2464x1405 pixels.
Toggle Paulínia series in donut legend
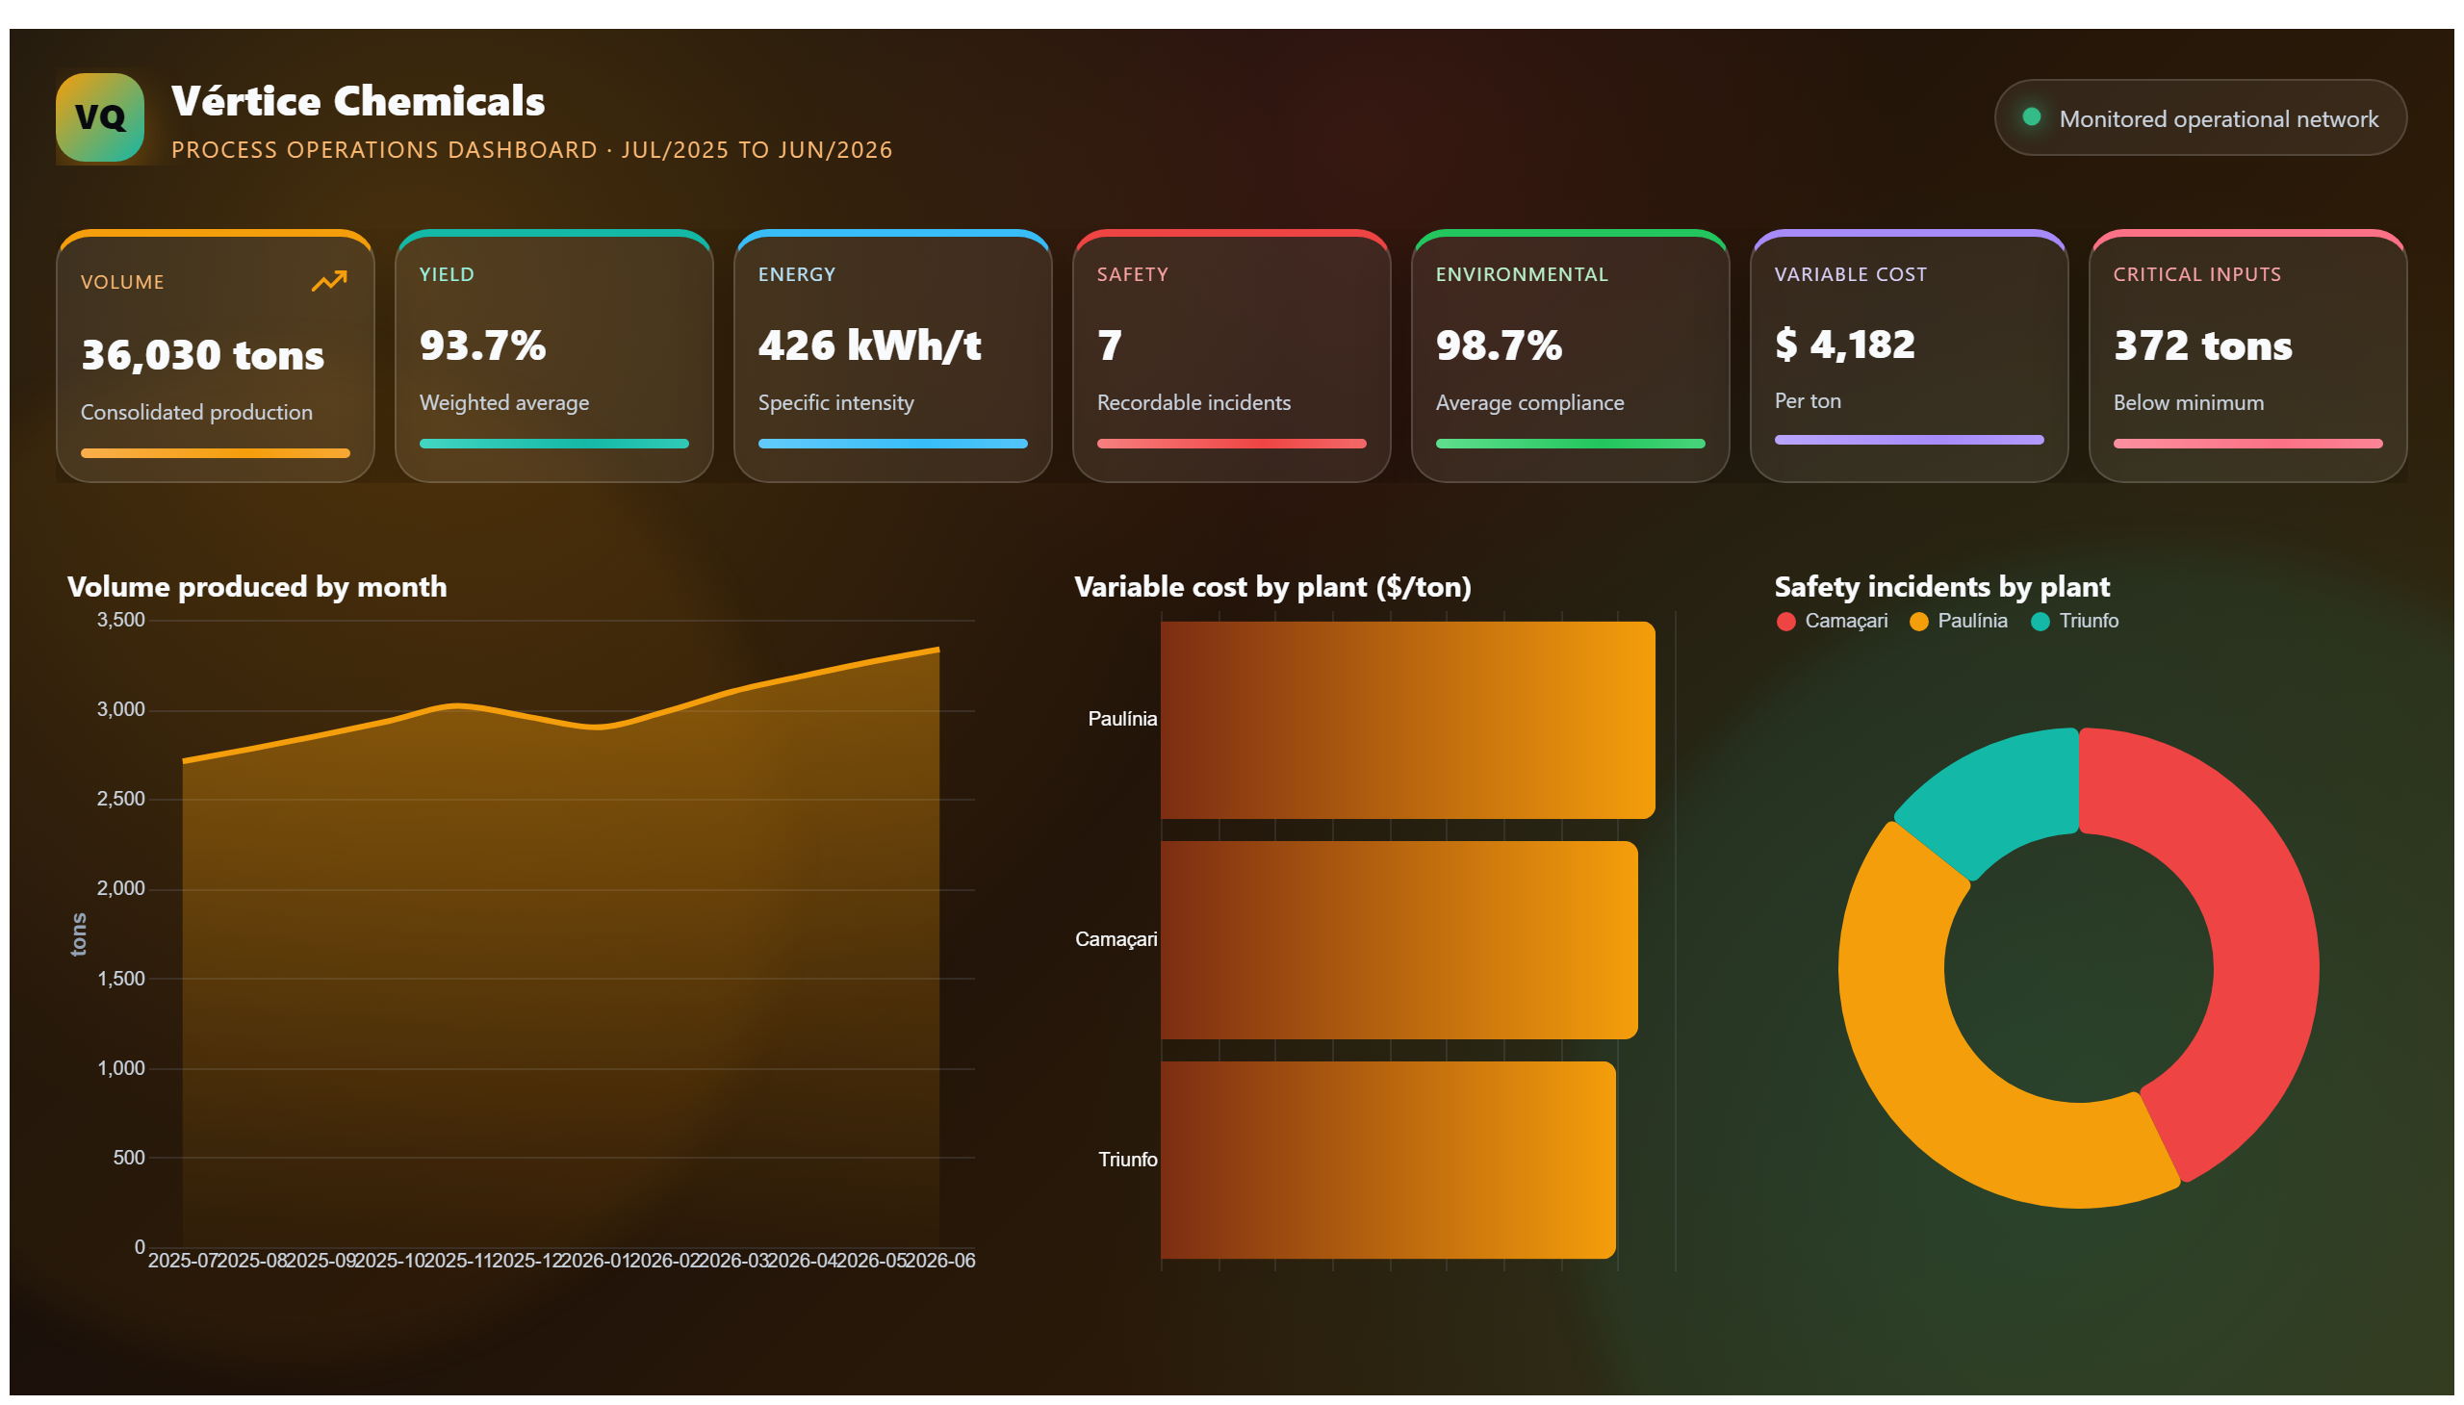coord(1959,621)
